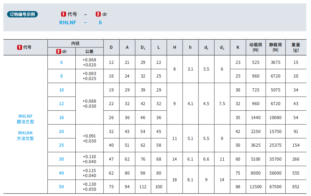Click the dynamic load value 12500 cell
311x196 pixels.
256,187
